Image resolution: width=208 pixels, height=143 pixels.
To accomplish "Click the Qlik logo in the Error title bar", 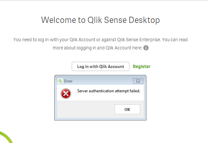I will pos(60,81).
